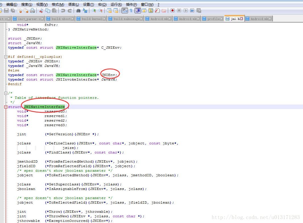Open the 宏(O) menu
This screenshot has width=303, height=223.
102,5
